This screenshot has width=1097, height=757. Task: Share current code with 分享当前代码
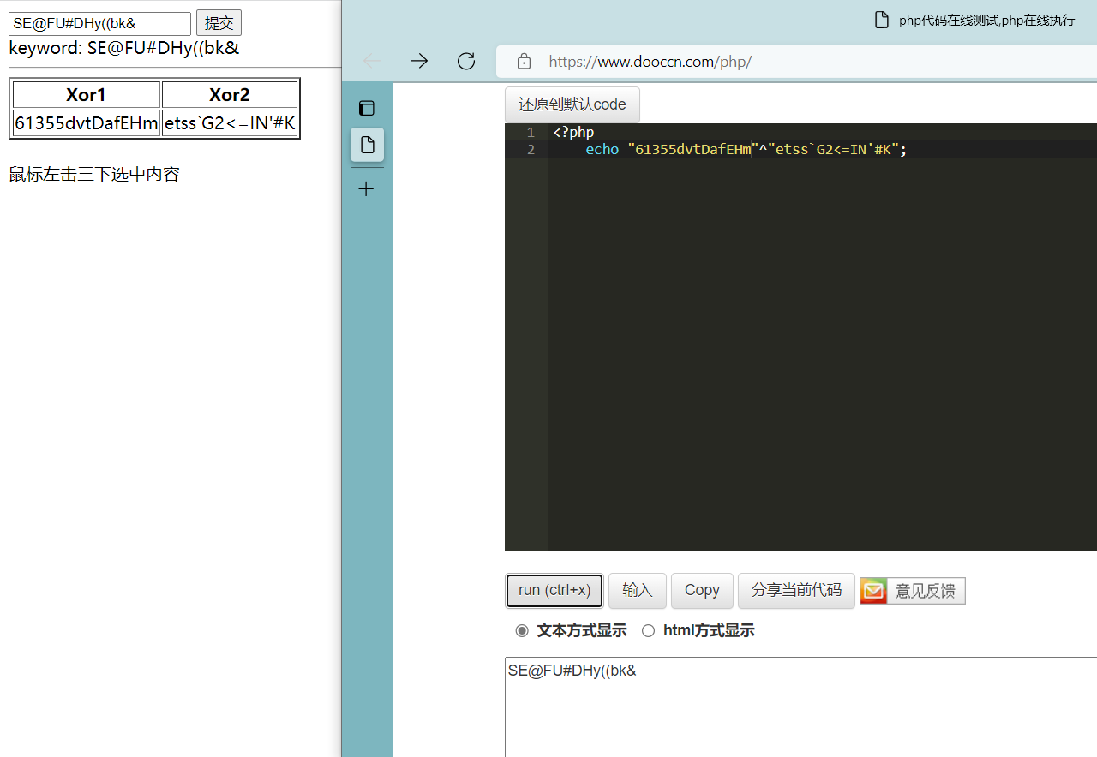point(795,590)
